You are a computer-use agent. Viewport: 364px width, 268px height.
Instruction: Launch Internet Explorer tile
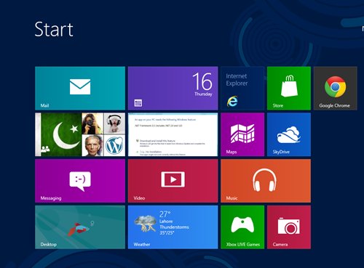pyautogui.click(x=242, y=89)
